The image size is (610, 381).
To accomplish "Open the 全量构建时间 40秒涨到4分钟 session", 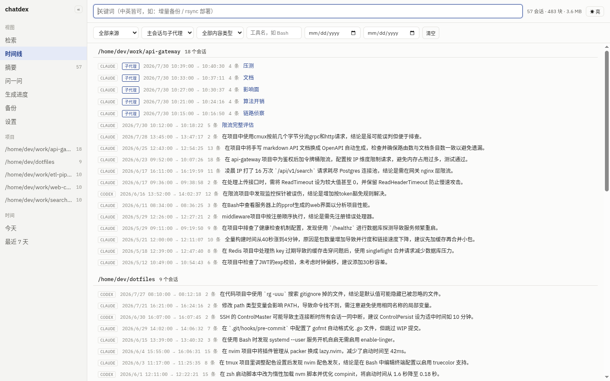I will (345, 240).
